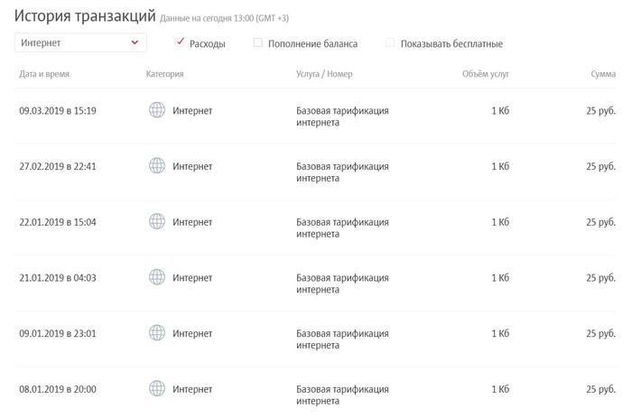
Task: Open the Интернет category dropdown
Action: pos(79,42)
